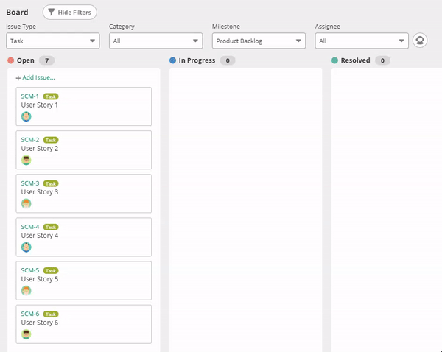This screenshot has height=352, width=442.
Task: Click the assignee avatar on User Story 4
Action: point(27,247)
